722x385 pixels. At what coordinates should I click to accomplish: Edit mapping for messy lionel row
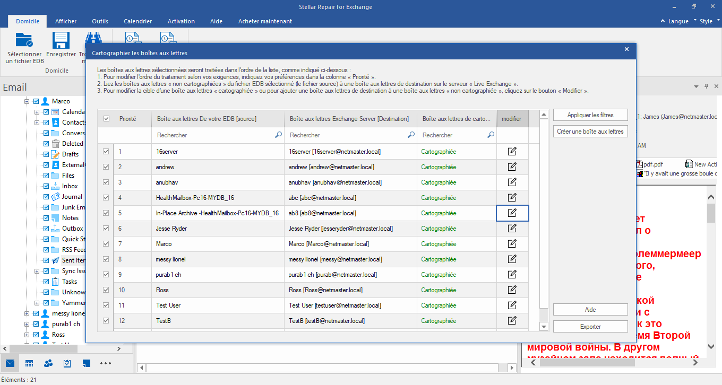512,259
